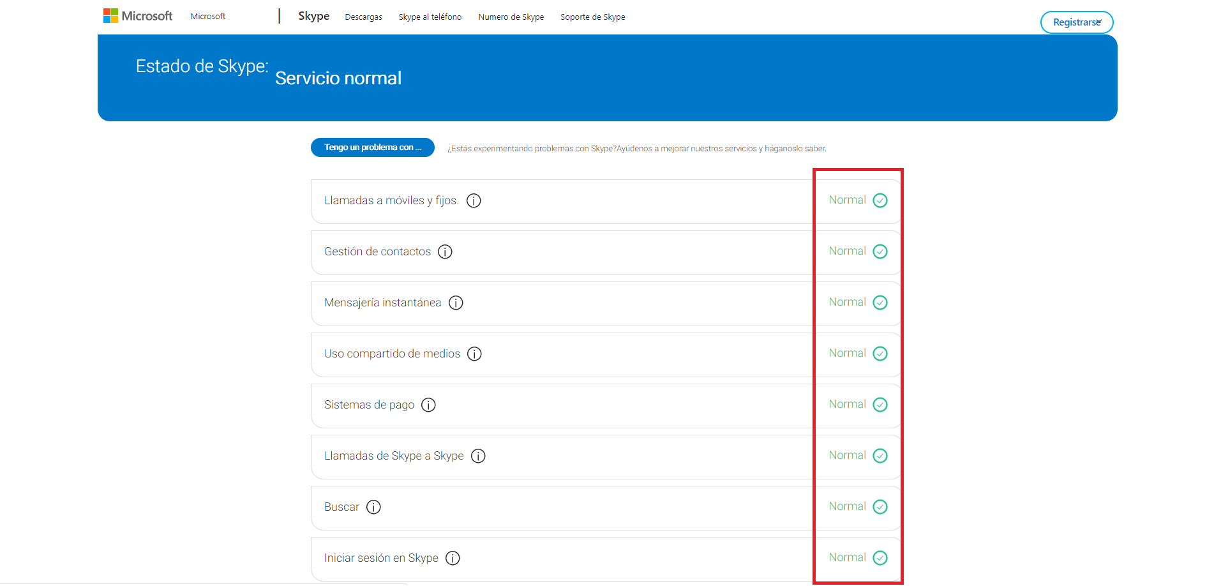Select Iniciar sesión en Skype label
1214x586 pixels.
point(381,558)
